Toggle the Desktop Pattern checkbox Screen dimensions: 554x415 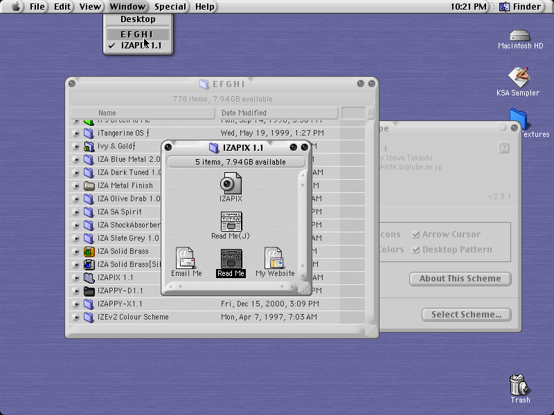coord(416,250)
